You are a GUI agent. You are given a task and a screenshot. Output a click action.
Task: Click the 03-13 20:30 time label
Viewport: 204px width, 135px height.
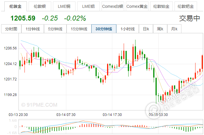click(18, 115)
